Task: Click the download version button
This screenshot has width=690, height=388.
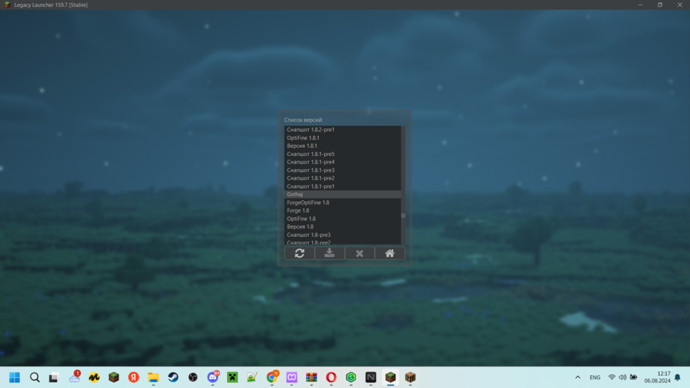Action: (330, 253)
